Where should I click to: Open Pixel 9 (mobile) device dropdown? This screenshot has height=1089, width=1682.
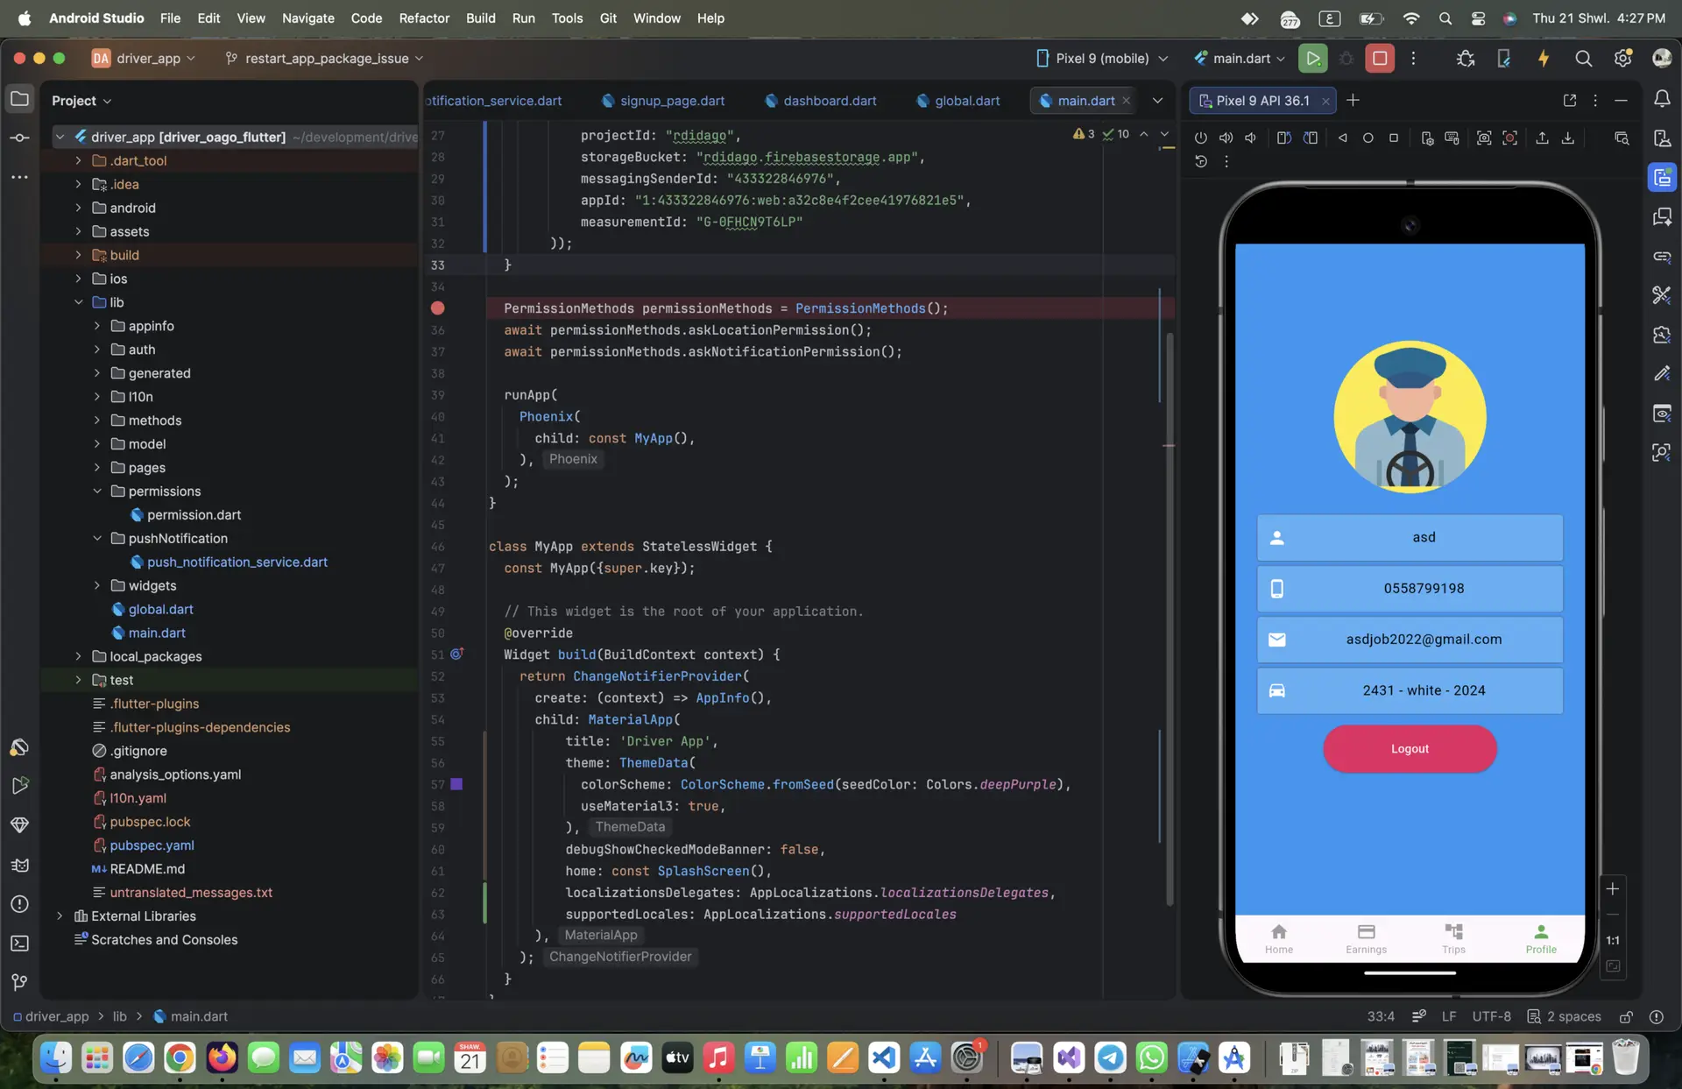pyautogui.click(x=1102, y=59)
